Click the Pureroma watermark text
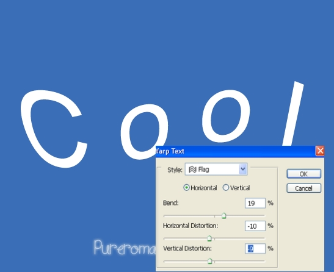This screenshot has width=334, height=272. (x=125, y=248)
